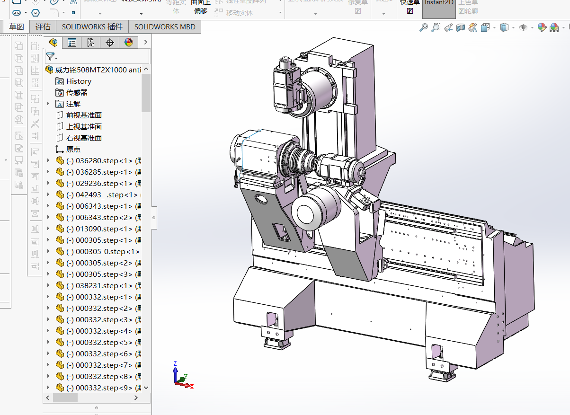This screenshot has height=415, width=570.
Task: Expand the 036285.step<1> component
Action: [x=48, y=172]
